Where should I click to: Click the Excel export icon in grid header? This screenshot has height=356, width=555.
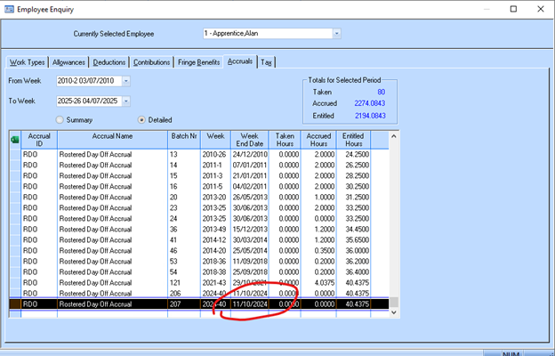(x=14, y=139)
